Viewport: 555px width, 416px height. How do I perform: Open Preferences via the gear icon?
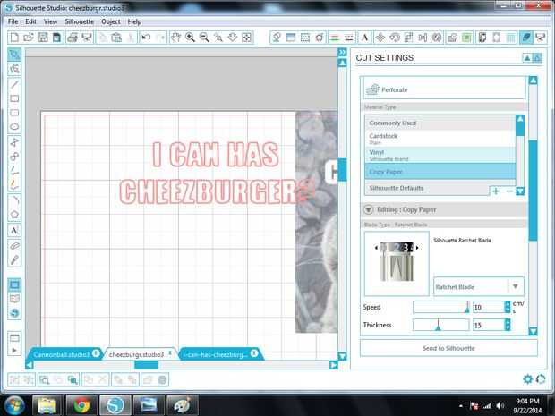pyautogui.click(x=527, y=379)
